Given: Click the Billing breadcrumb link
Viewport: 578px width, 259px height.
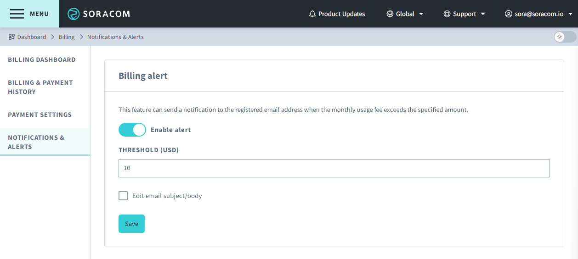Looking at the screenshot, I should tap(66, 37).
